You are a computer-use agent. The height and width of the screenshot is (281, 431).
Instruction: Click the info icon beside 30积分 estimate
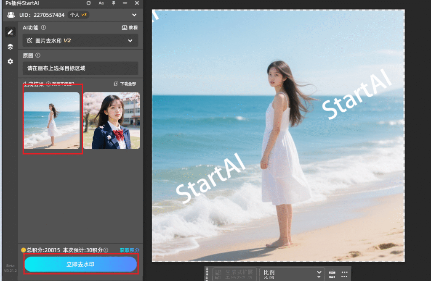click(x=106, y=250)
